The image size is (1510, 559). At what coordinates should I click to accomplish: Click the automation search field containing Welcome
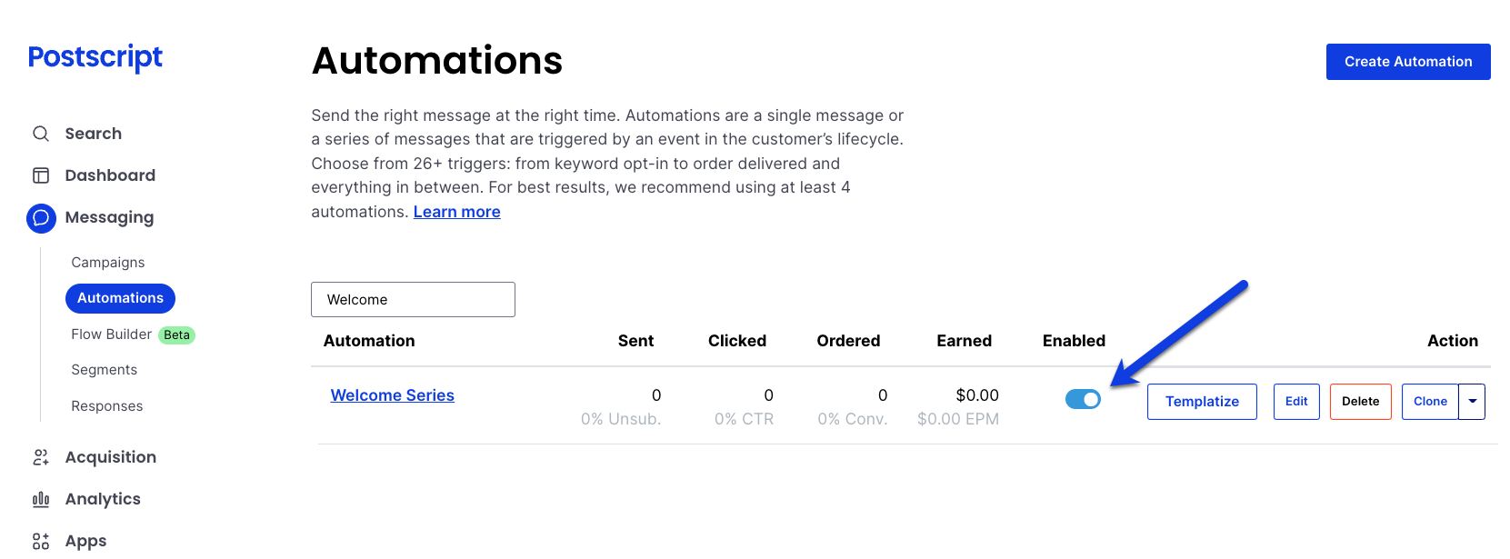click(413, 299)
